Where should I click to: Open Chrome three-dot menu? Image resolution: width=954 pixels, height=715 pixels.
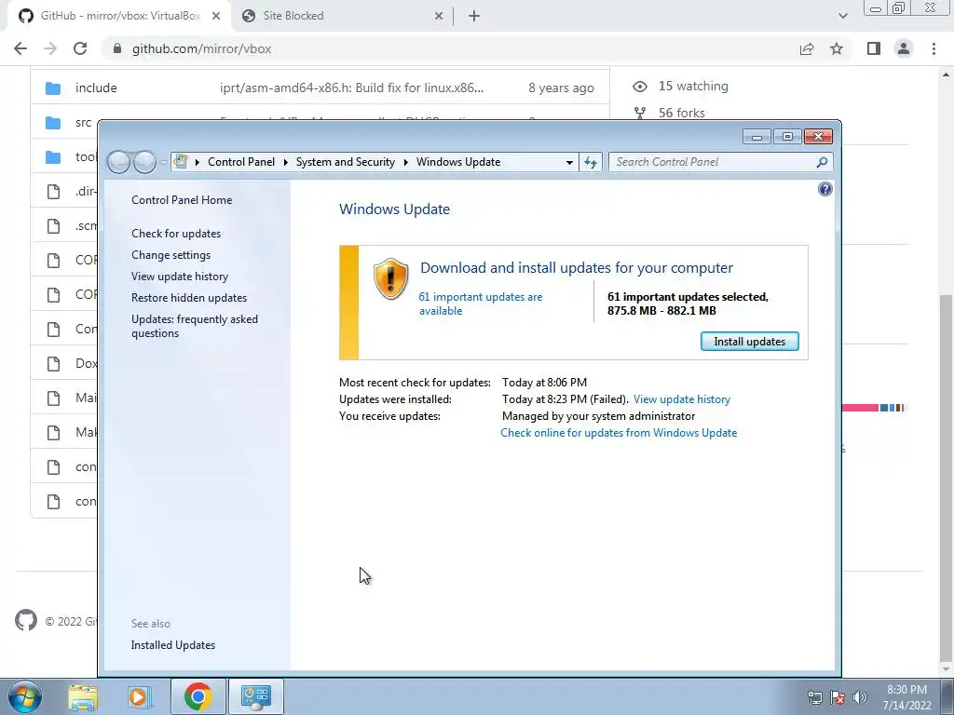click(934, 48)
